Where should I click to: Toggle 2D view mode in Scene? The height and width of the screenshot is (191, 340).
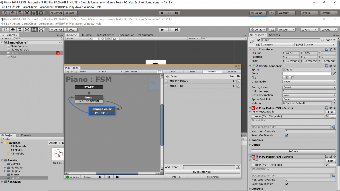(x=96, y=39)
